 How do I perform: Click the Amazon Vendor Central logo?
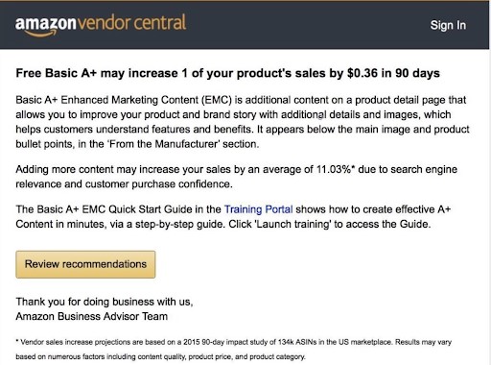(101, 25)
